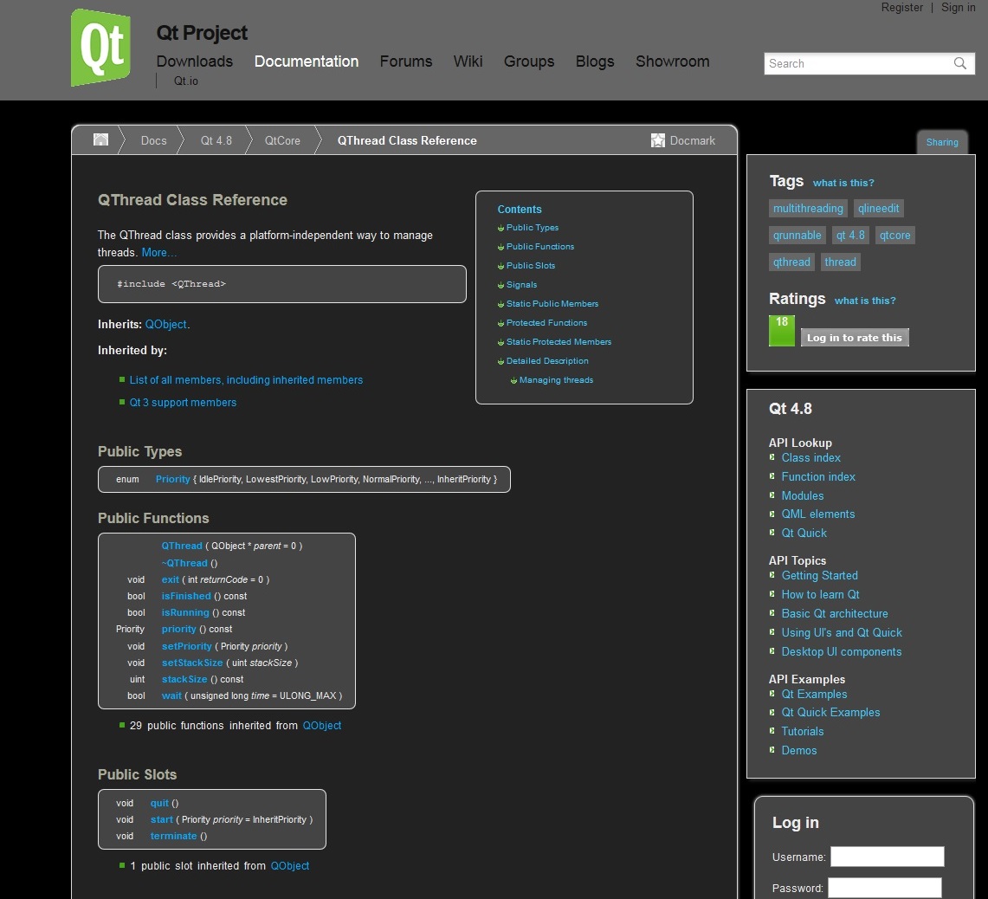Jump to Static Protected Members in Contents

coord(559,342)
